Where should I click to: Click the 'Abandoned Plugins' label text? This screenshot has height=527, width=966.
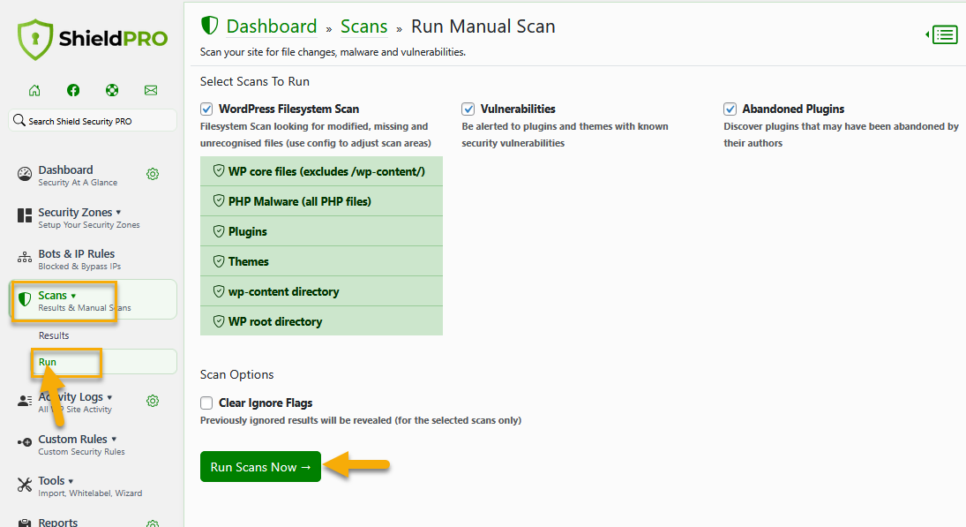pyautogui.click(x=793, y=109)
